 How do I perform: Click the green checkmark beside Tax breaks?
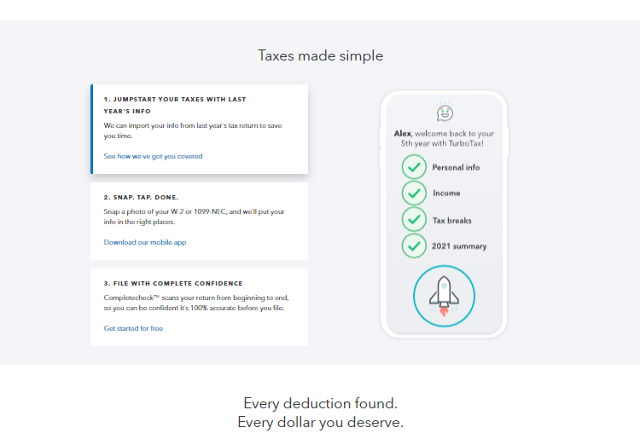[414, 220]
